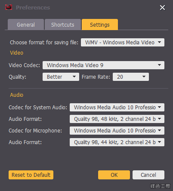Click the 'Quality:' label
173x191 pixels.
18,77
